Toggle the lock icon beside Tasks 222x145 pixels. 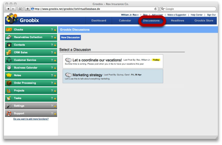[55, 99]
